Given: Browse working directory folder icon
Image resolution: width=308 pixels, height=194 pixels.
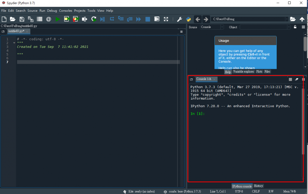Looking at the screenshot, I should click(x=293, y=19).
